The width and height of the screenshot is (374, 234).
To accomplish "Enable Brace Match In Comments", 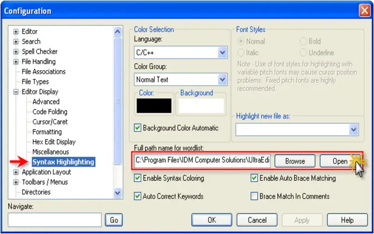I will (x=254, y=196).
